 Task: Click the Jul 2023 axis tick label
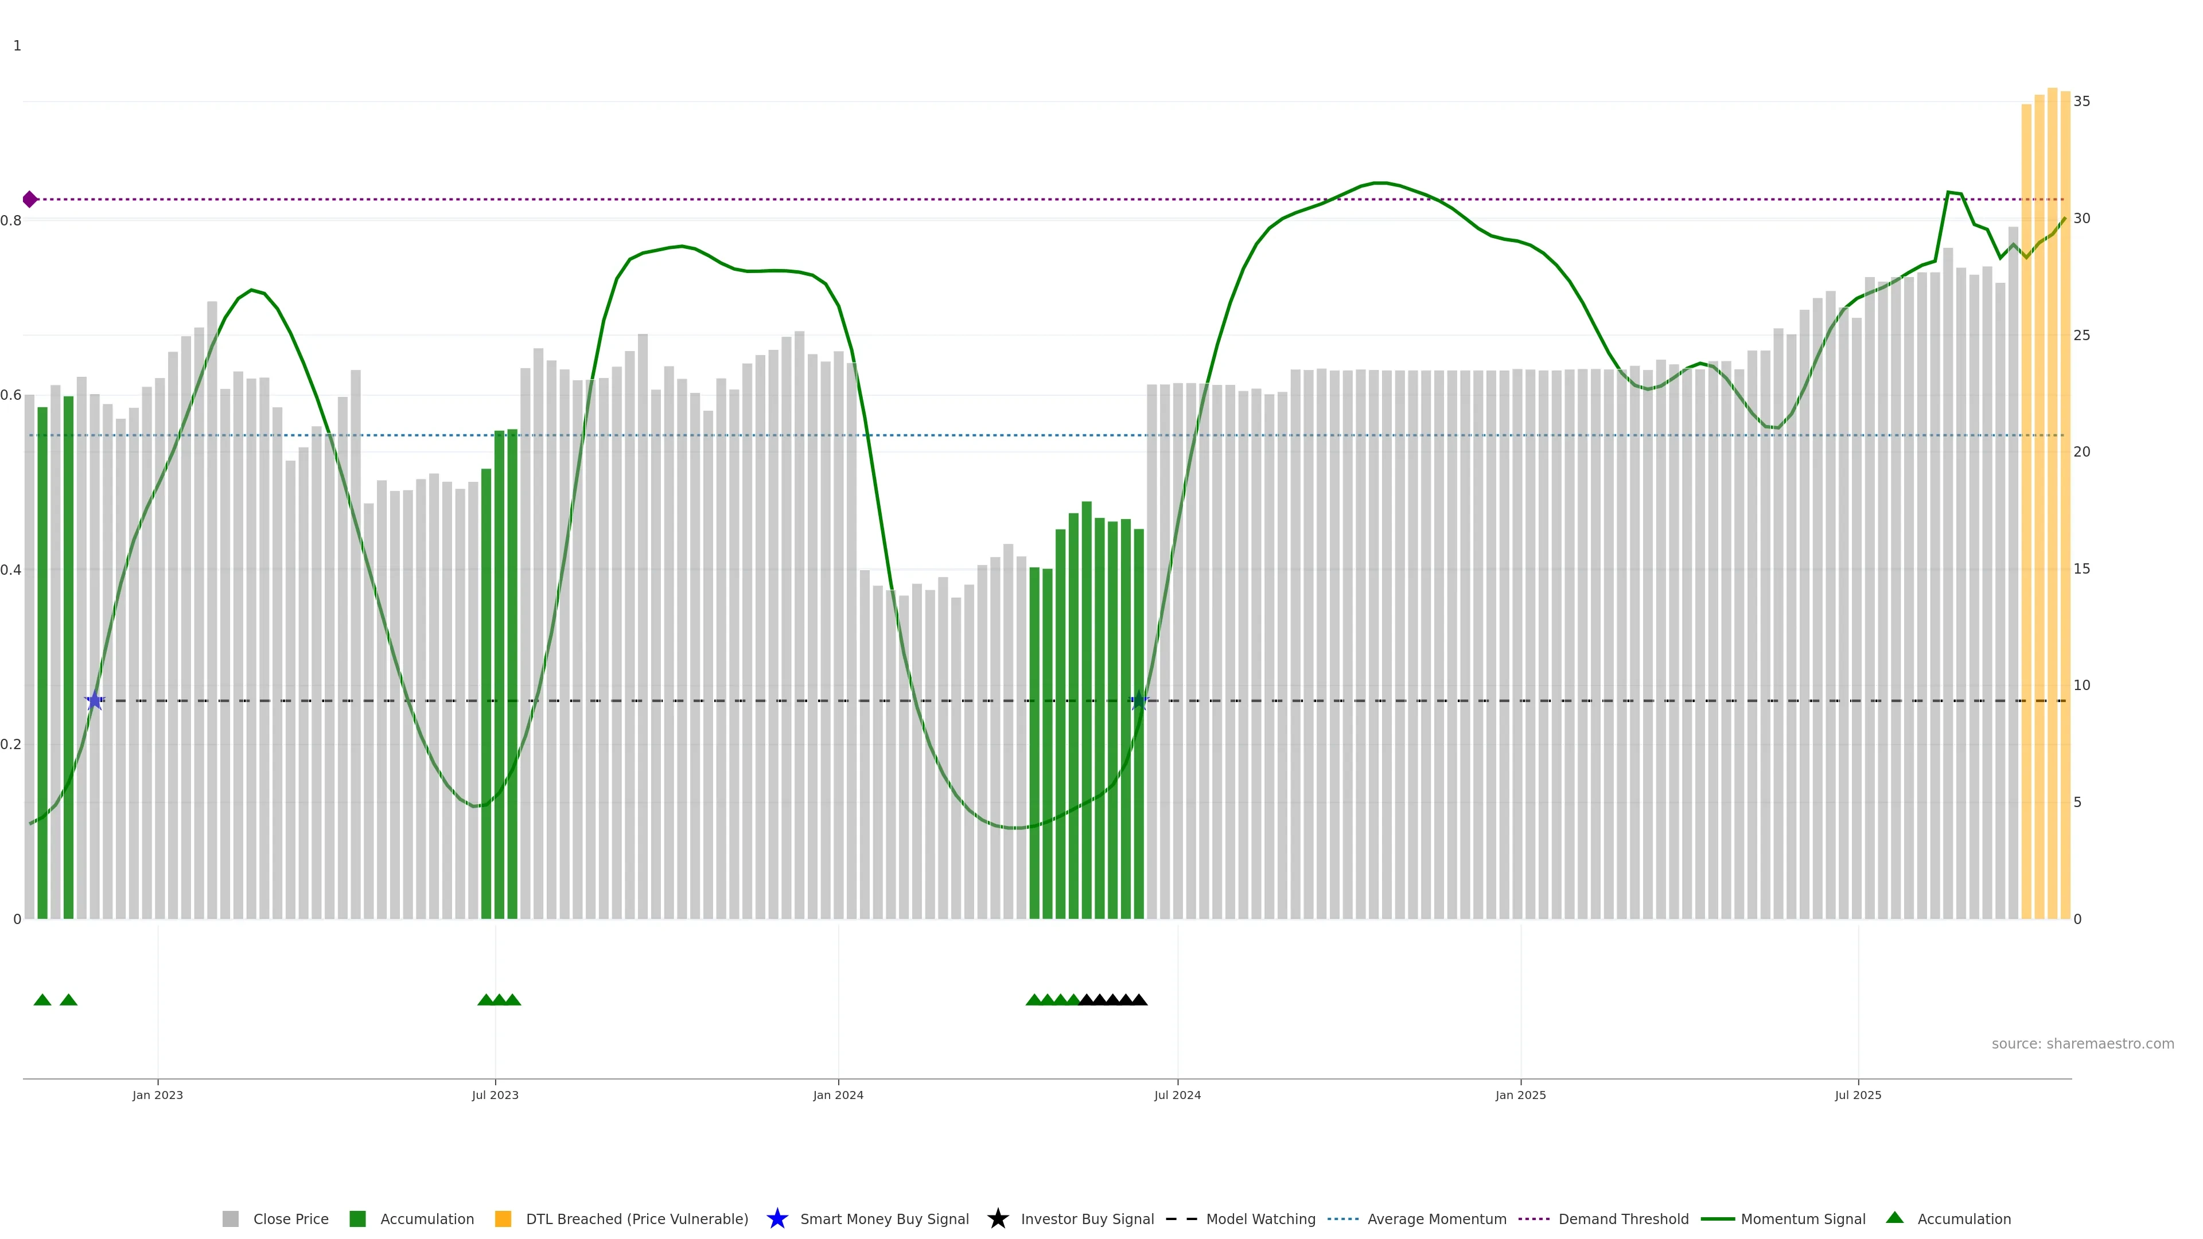coord(495,1094)
